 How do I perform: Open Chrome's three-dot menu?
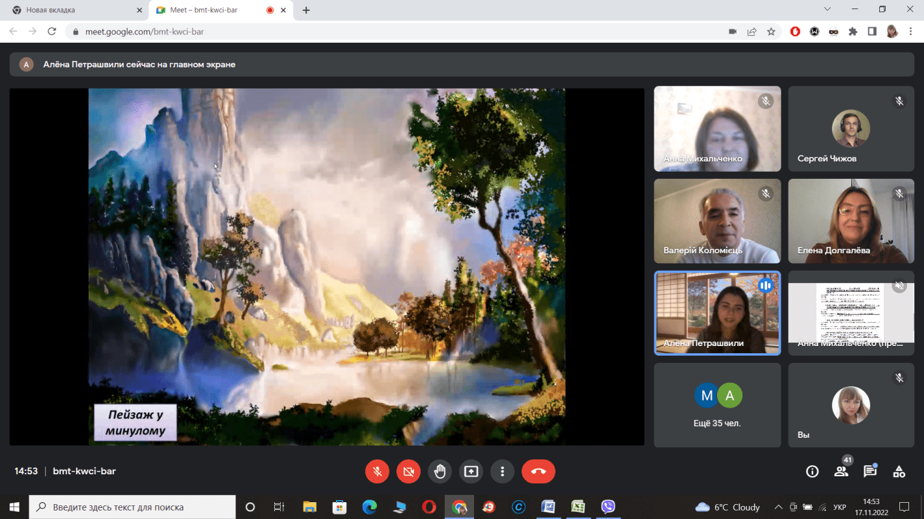pyautogui.click(x=911, y=31)
